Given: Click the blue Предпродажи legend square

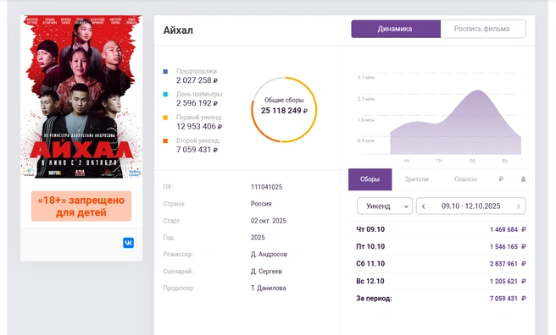Looking at the screenshot, I should 165,71.
